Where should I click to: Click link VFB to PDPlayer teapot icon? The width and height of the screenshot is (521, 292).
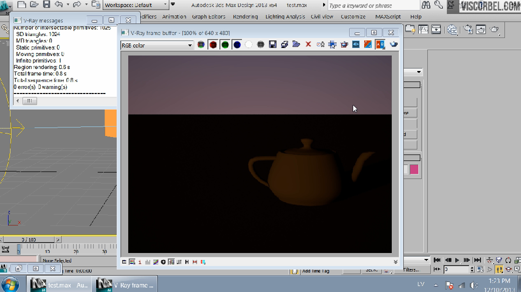click(x=344, y=44)
